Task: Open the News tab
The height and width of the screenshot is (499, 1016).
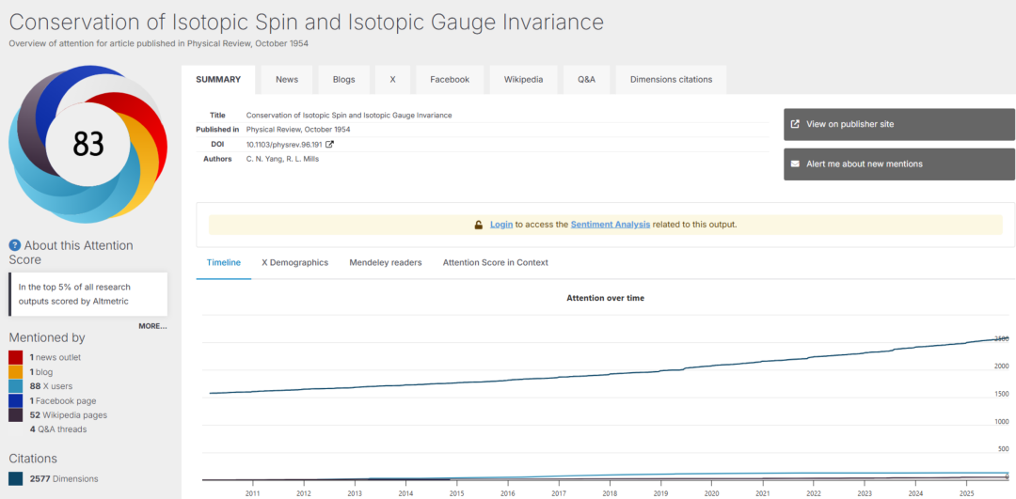Action: 286,80
